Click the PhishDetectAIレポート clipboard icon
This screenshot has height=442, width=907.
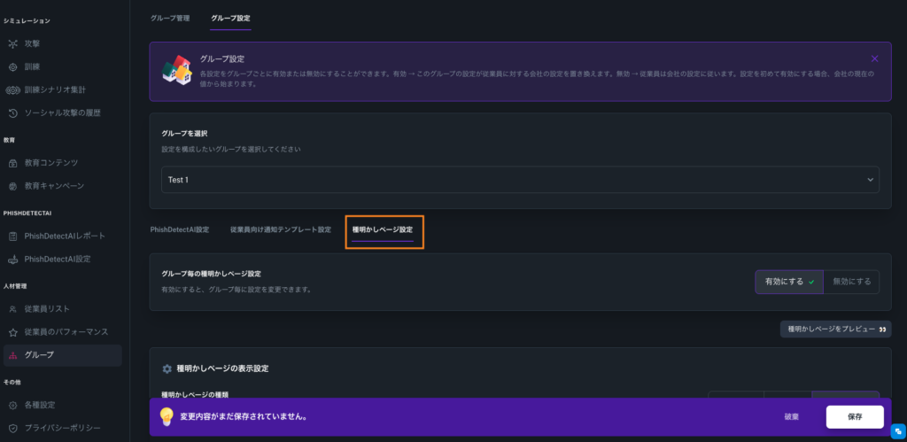pyautogui.click(x=12, y=237)
